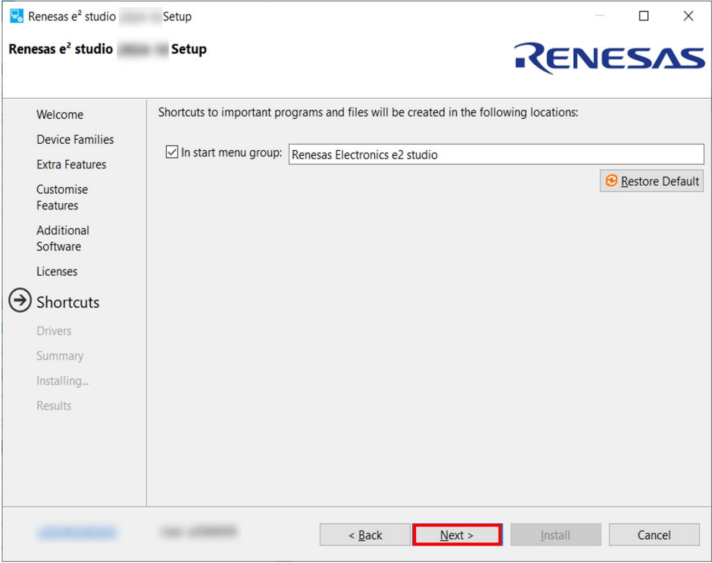The height and width of the screenshot is (563, 712).
Task: Open the Additional Software step
Action: coord(63,238)
